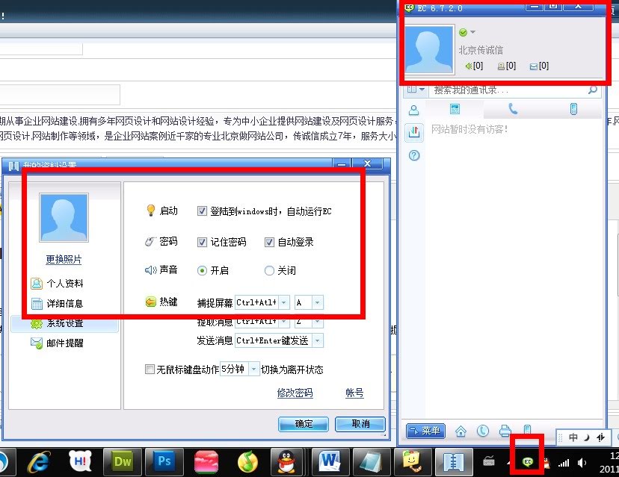Select 邮件提醒 in settings sidebar
The image size is (619, 477).
click(64, 343)
